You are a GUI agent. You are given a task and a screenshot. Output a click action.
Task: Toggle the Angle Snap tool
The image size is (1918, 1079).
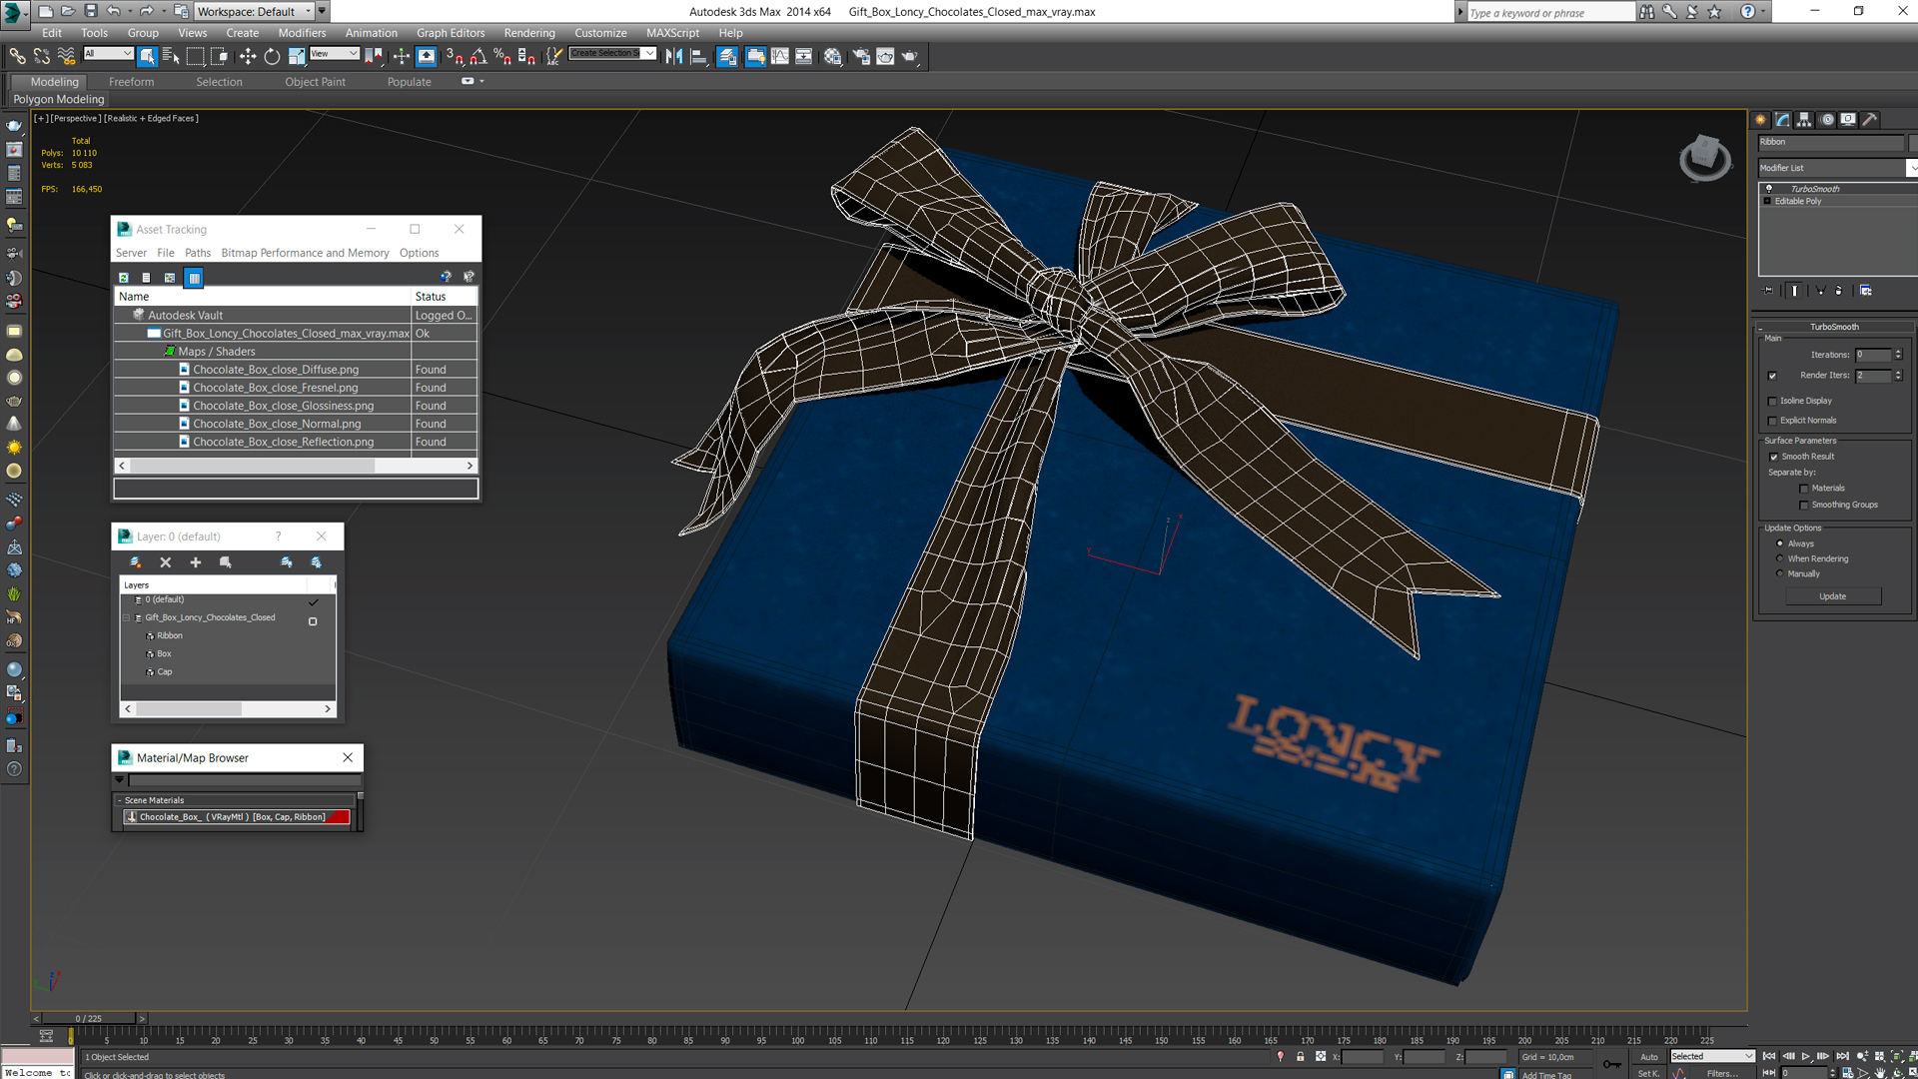[x=479, y=57]
